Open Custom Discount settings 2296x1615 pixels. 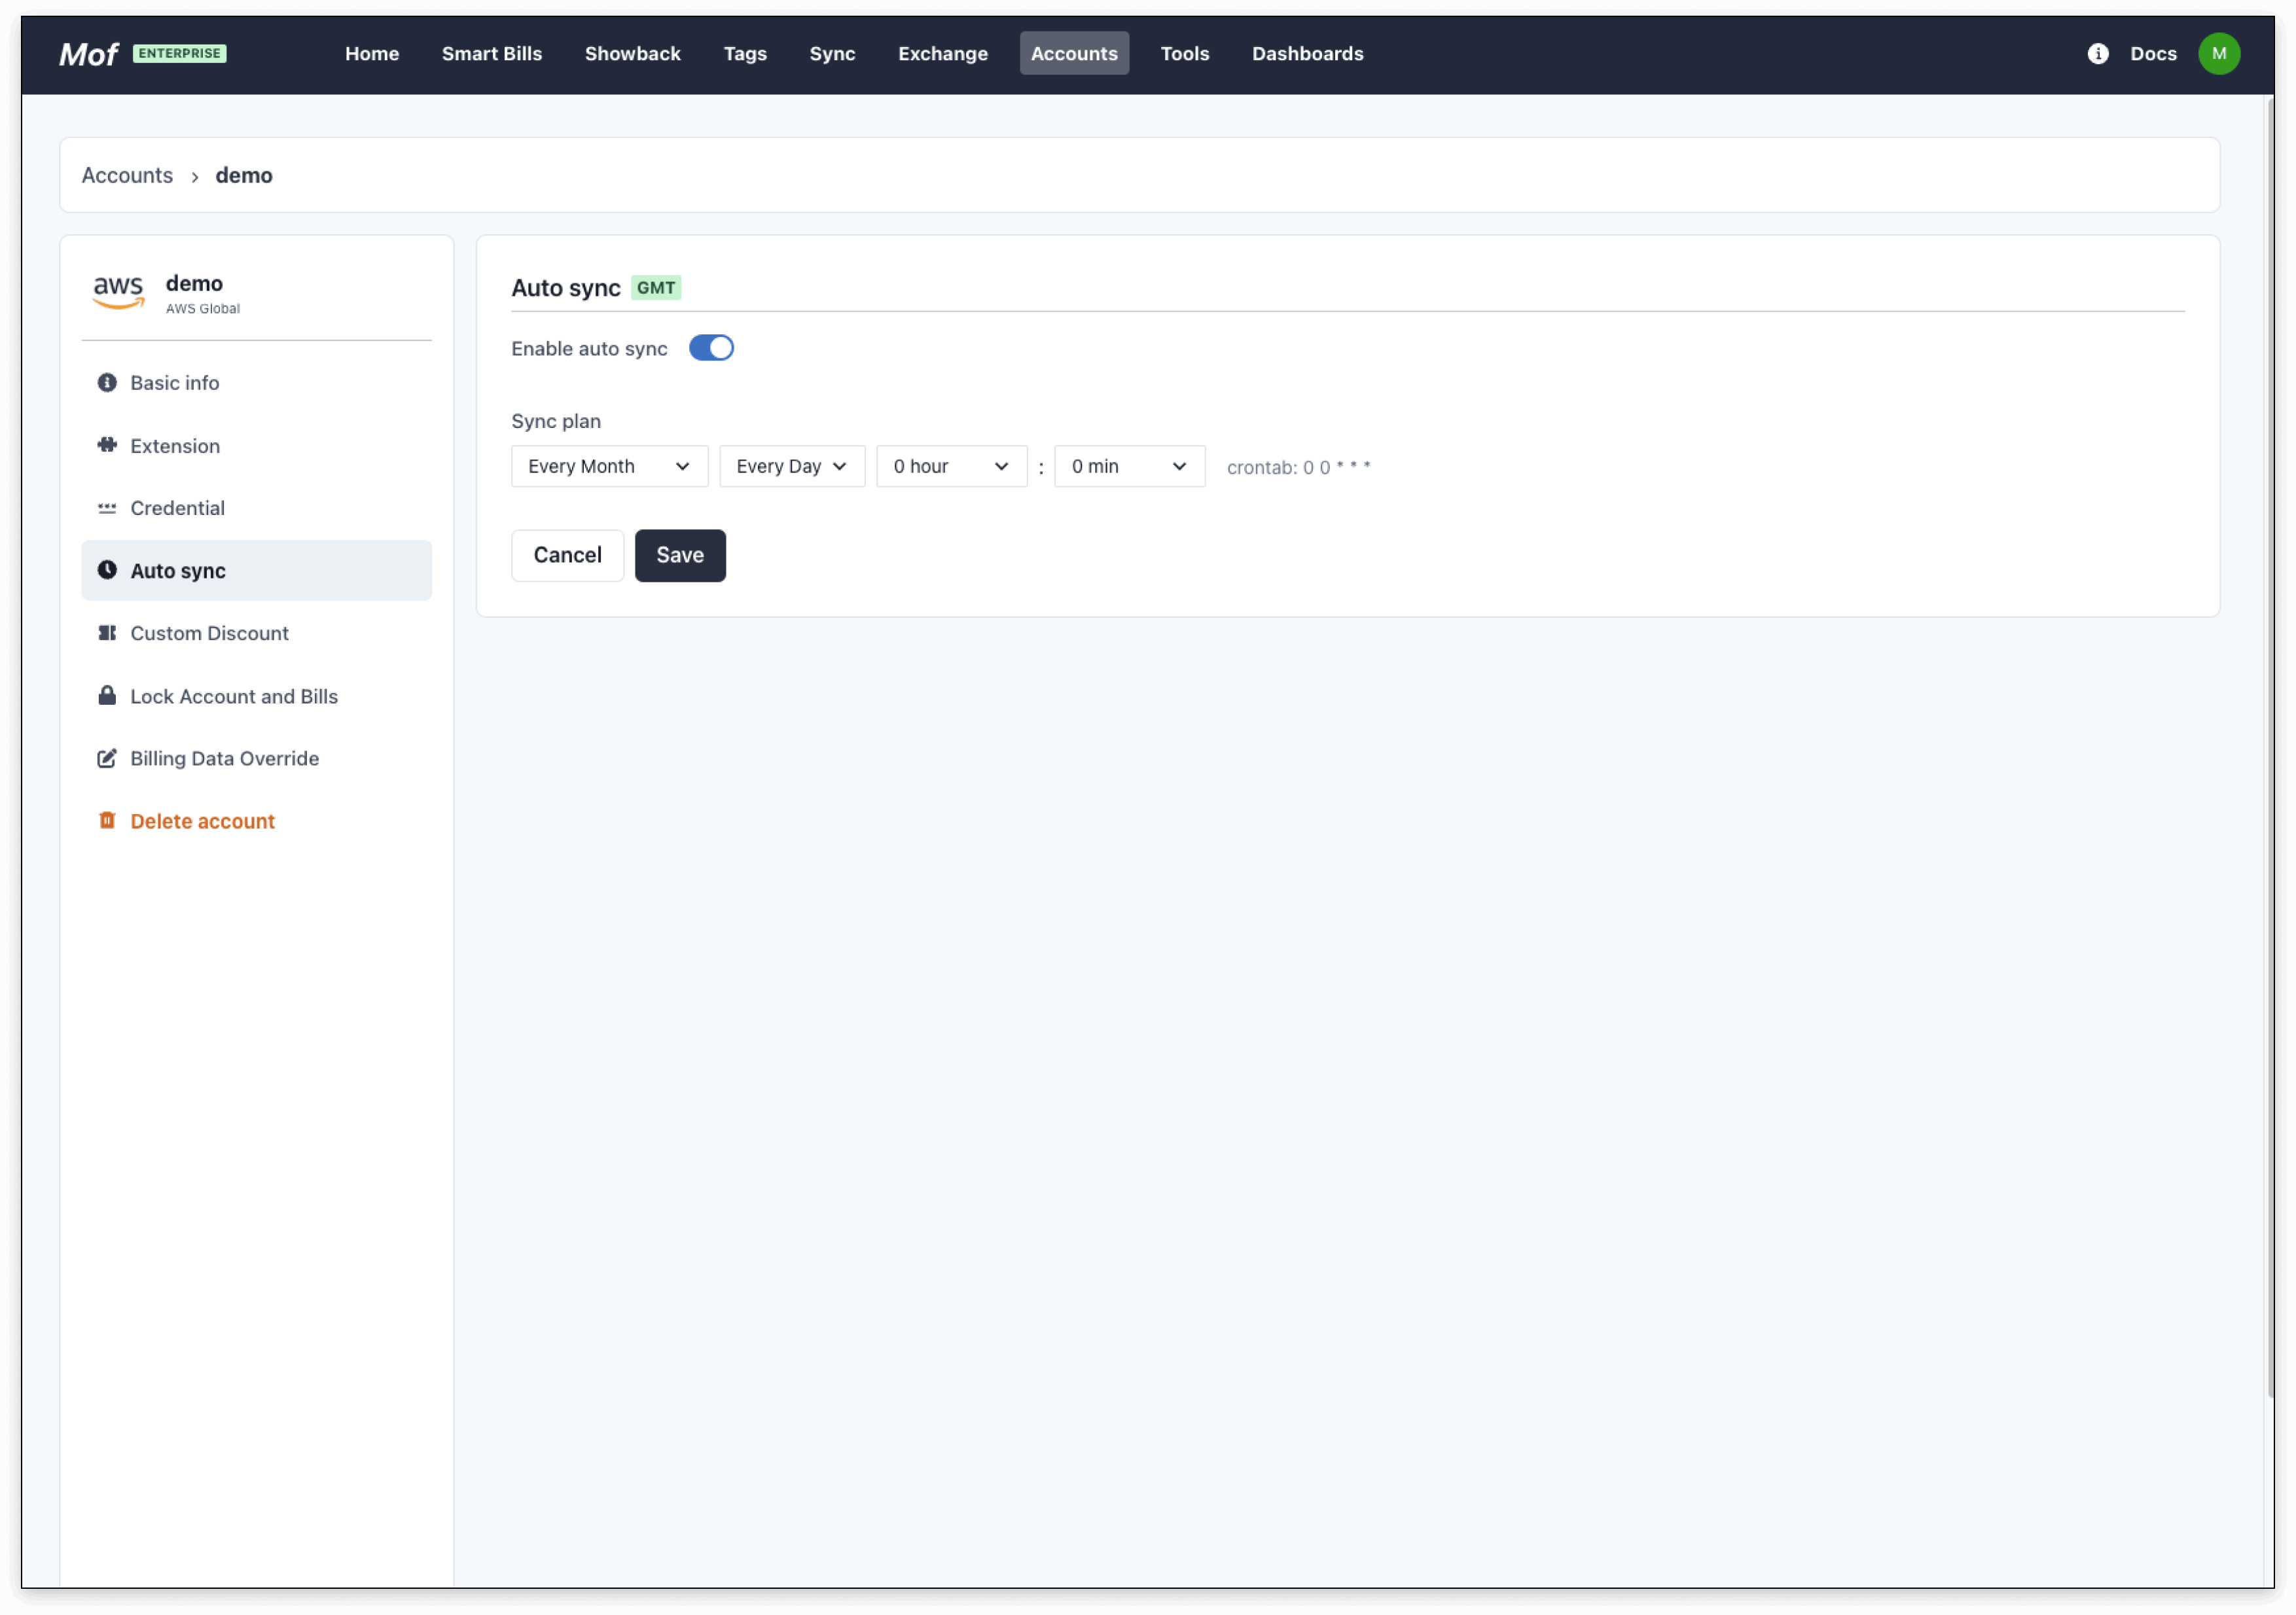tap(256, 634)
